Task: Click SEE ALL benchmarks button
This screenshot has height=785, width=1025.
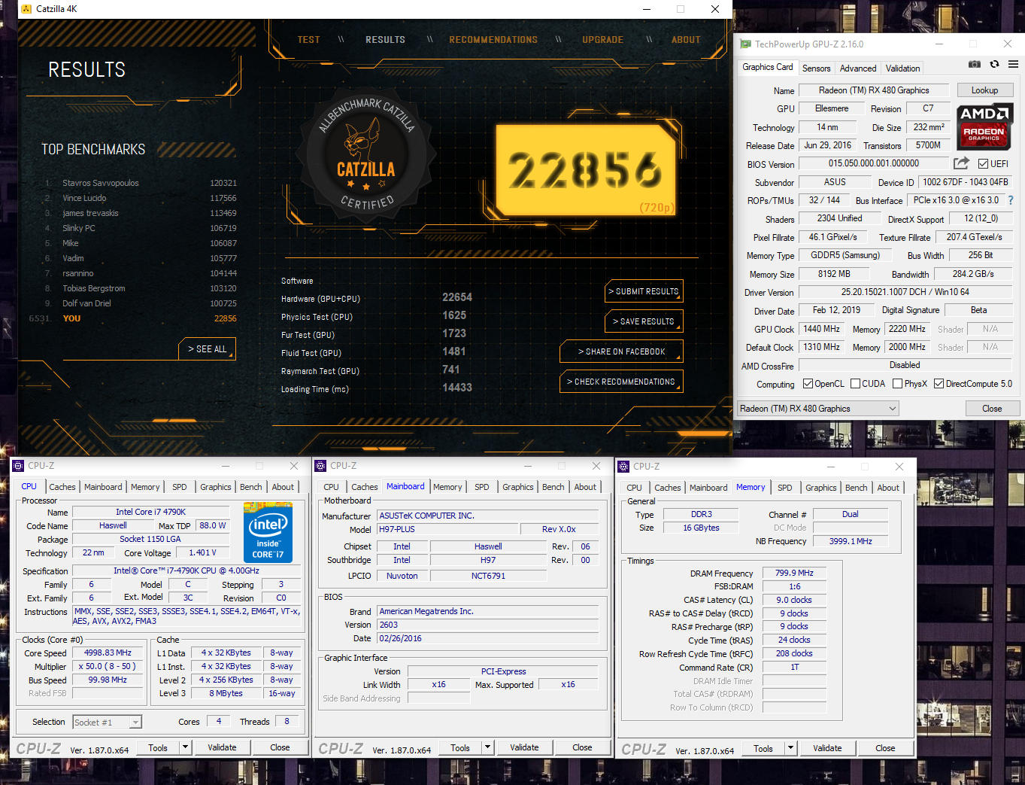Action: 207,349
